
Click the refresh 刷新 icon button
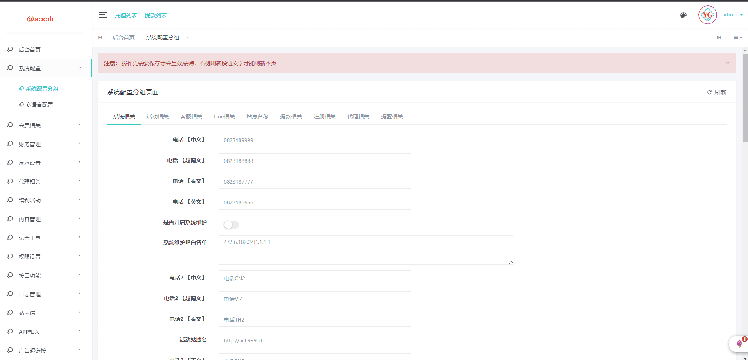pyautogui.click(x=717, y=92)
